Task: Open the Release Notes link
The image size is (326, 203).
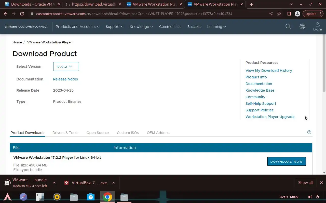Action: 65,79
